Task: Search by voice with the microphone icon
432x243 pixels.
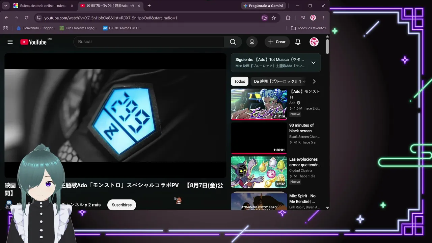Action: 252,42
